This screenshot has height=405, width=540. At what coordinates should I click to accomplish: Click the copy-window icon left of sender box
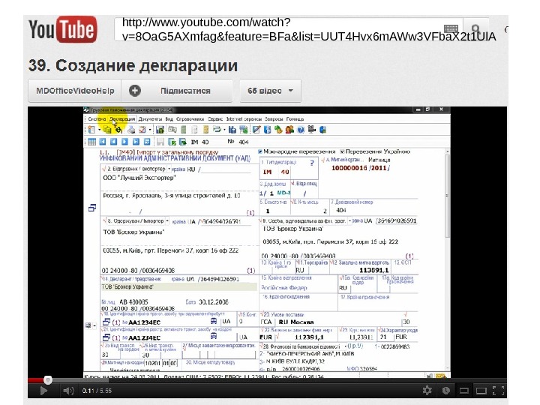pos(92,208)
